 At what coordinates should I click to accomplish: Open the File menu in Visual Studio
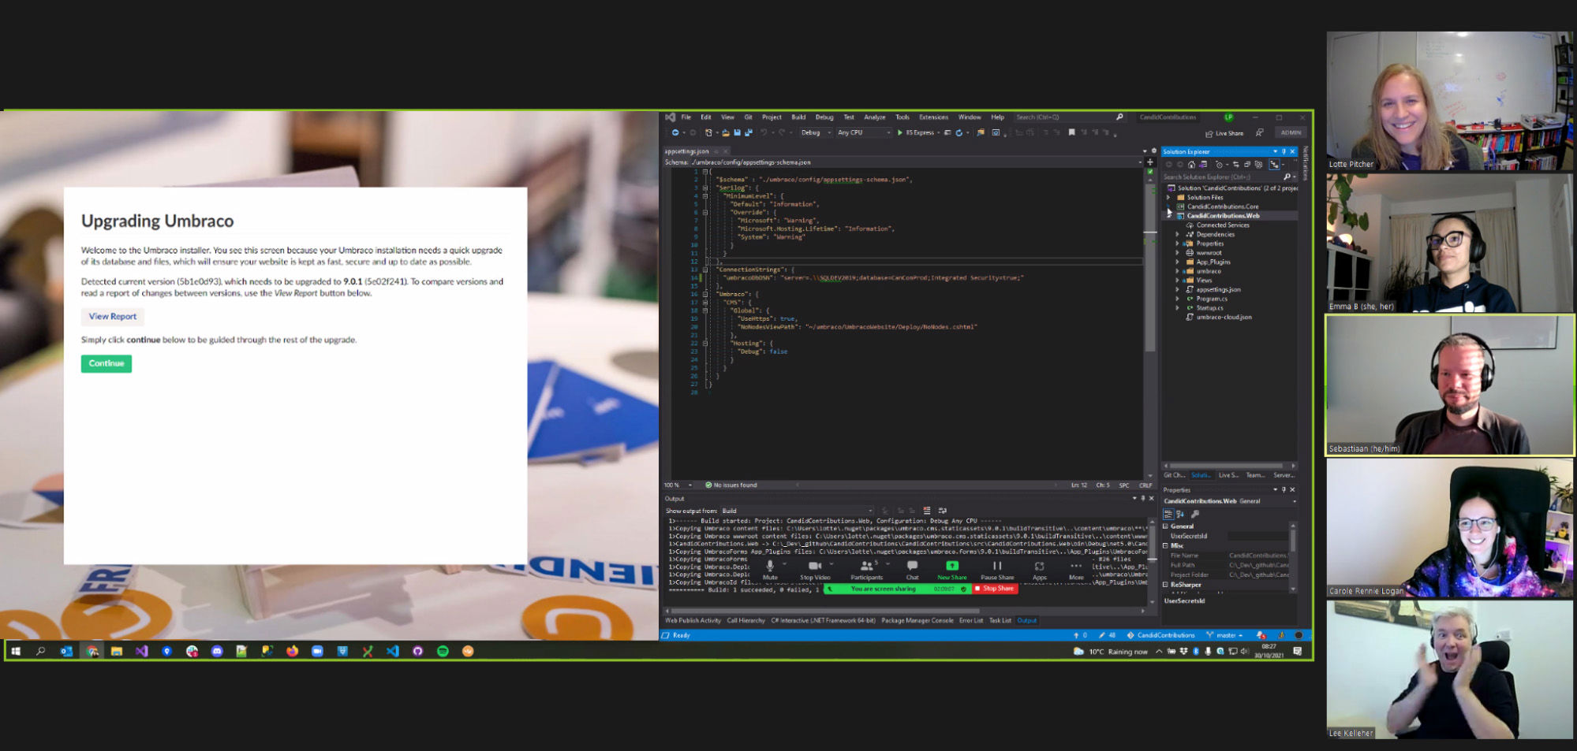[686, 117]
